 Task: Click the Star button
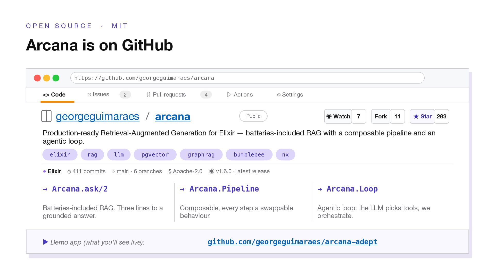pos(422,116)
